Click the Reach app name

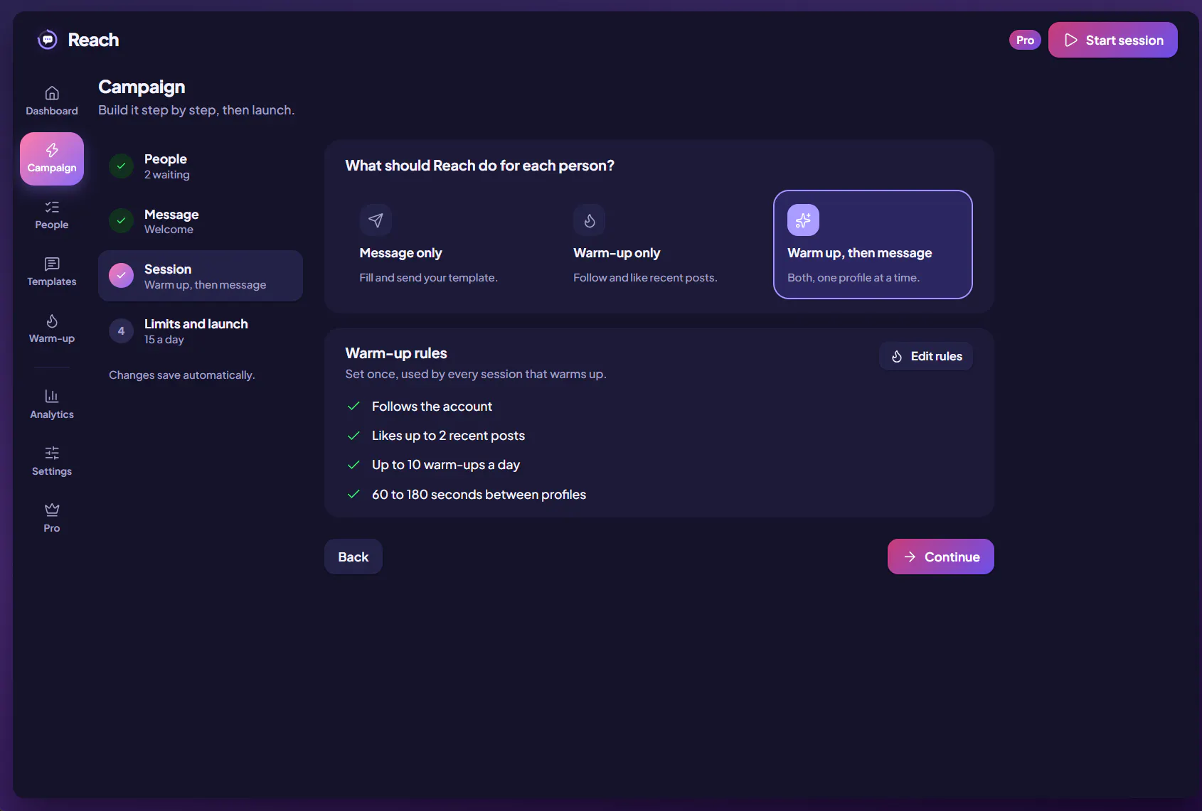[x=93, y=40]
